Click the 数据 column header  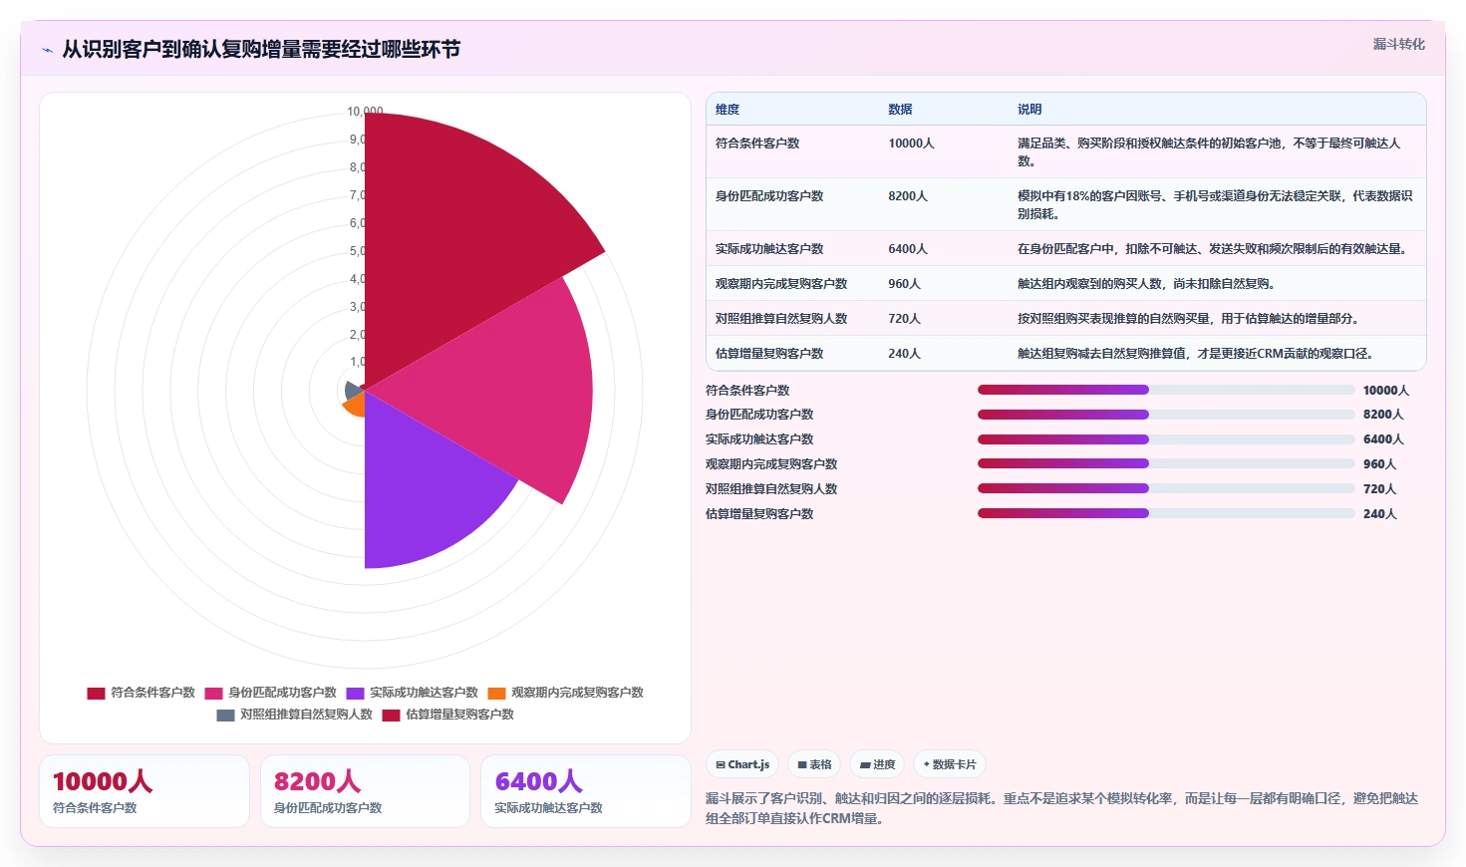[x=900, y=110]
